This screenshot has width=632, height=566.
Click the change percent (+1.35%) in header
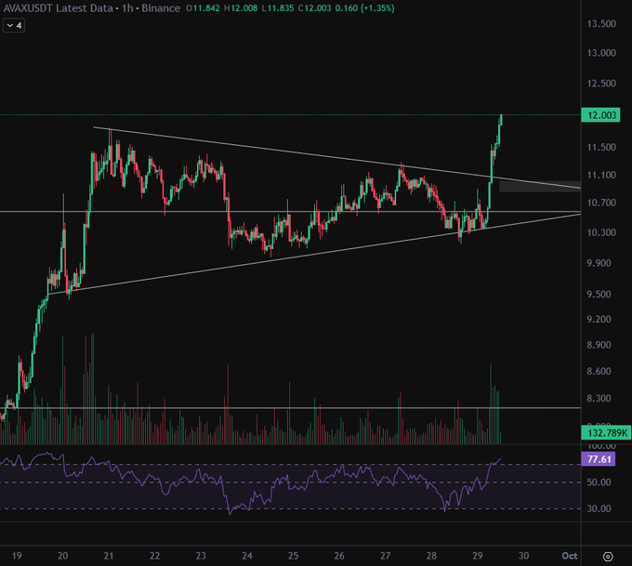tap(377, 8)
